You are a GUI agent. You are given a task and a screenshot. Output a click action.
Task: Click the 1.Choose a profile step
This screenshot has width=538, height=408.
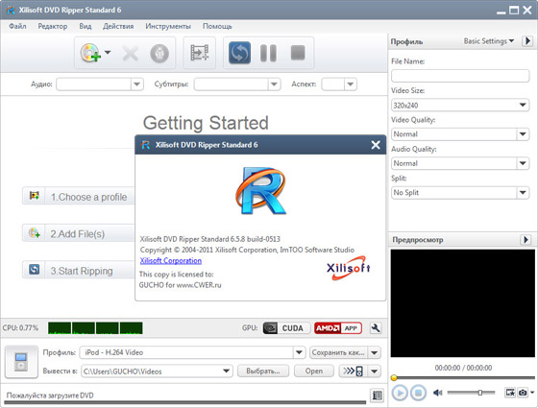tap(79, 196)
